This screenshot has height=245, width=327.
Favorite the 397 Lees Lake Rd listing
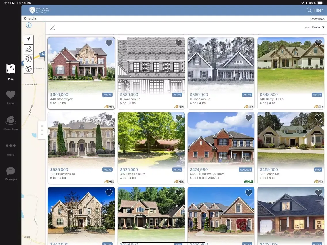coord(179,118)
